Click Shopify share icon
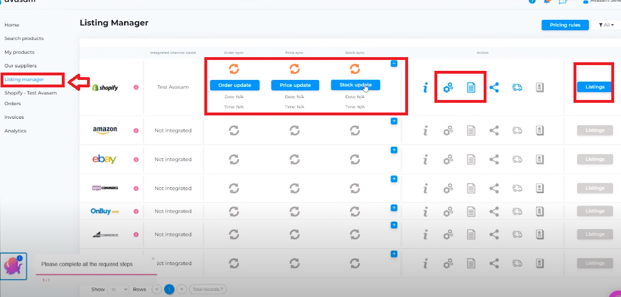Image resolution: width=621 pixels, height=297 pixels. [x=494, y=87]
